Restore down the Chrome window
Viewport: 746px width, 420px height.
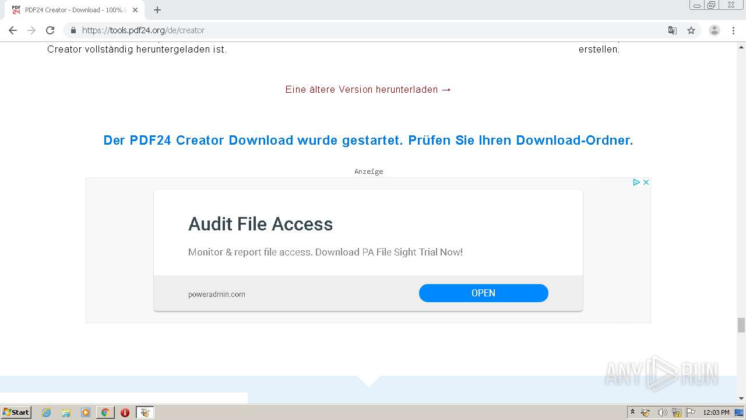712,5
